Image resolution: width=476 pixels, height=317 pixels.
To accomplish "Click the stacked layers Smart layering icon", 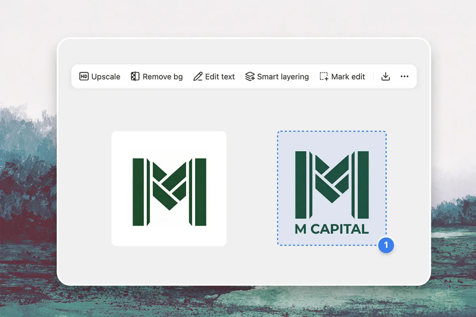I will click(250, 76).
